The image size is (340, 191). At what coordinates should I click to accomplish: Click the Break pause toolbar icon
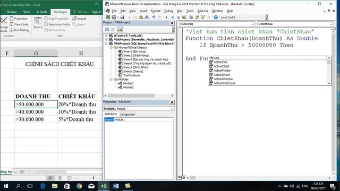point(172,17)
